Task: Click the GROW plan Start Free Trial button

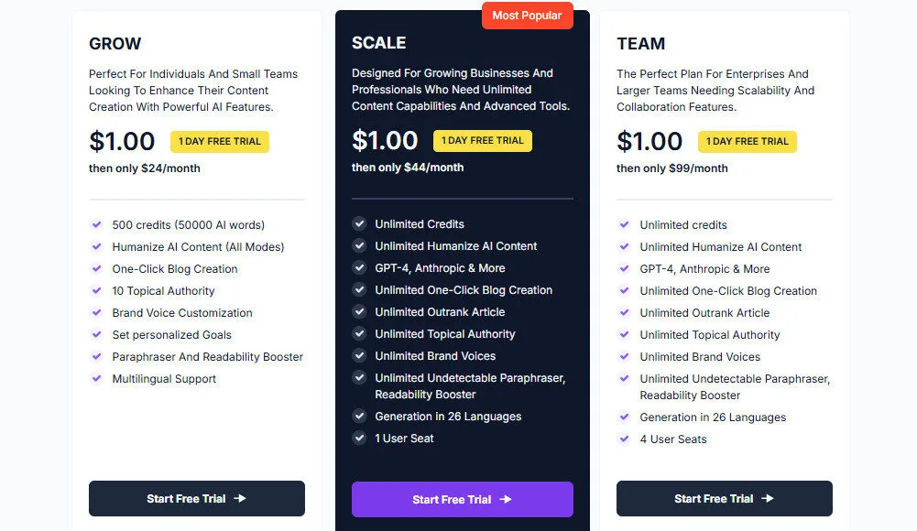Action: pos(196,499)
